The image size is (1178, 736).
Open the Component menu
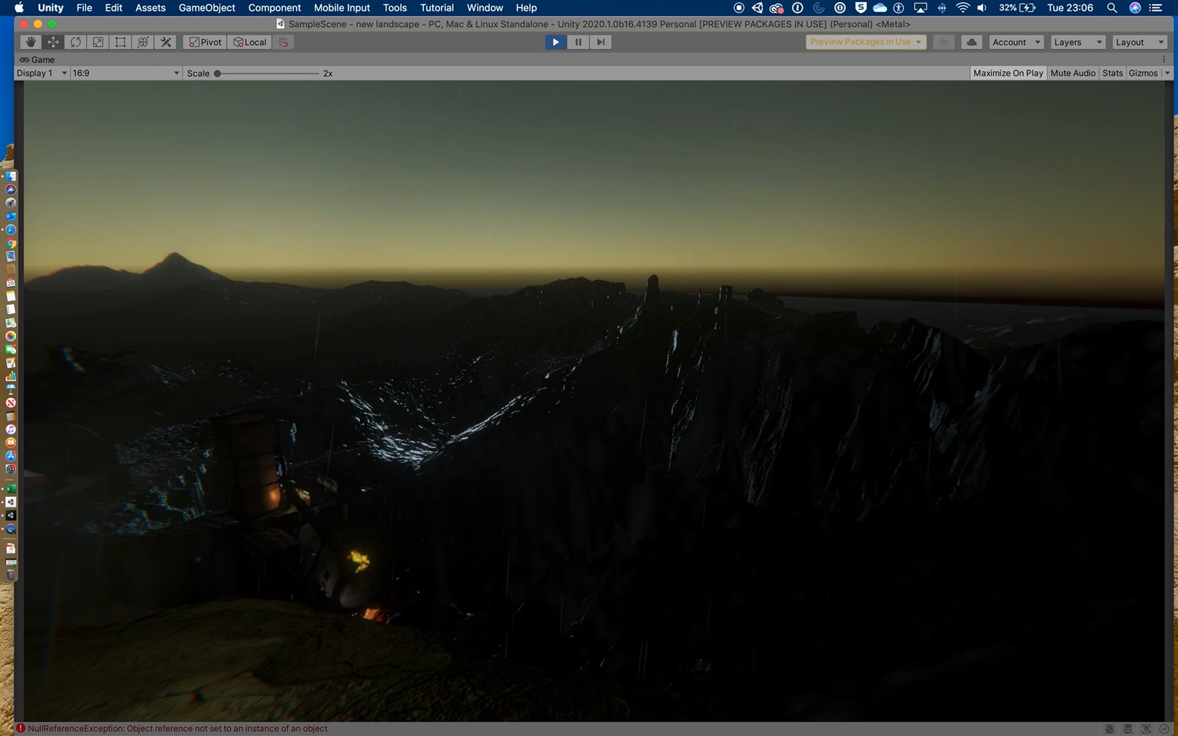coord(274,8)
